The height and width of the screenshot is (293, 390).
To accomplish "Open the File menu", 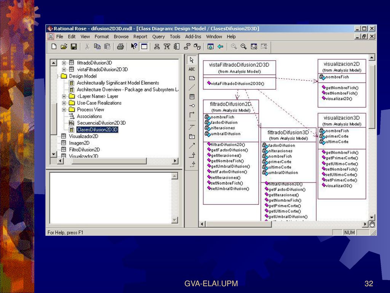I will [60, 37].
